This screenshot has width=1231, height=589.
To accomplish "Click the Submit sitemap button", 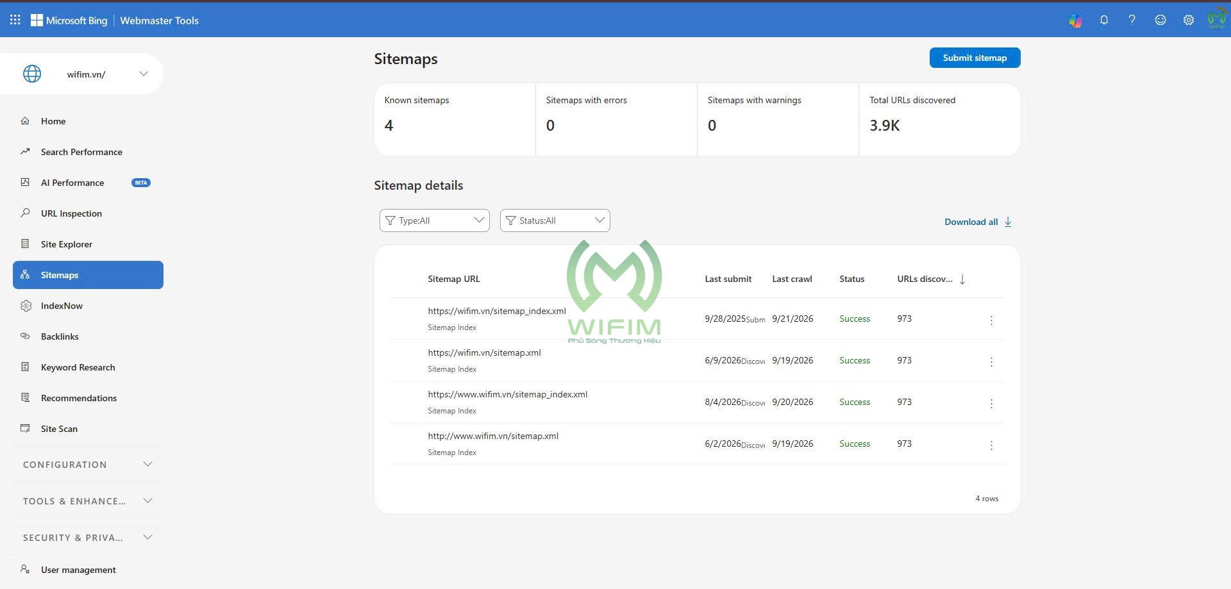I will (x=975, y=58).
